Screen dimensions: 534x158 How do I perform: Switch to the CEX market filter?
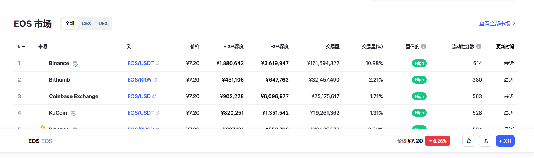(87, 24)
